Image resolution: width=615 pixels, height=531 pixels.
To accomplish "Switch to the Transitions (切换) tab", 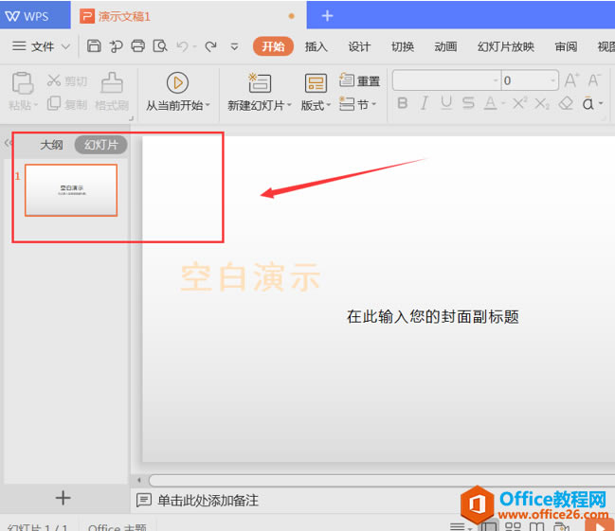I will (403, 46).
